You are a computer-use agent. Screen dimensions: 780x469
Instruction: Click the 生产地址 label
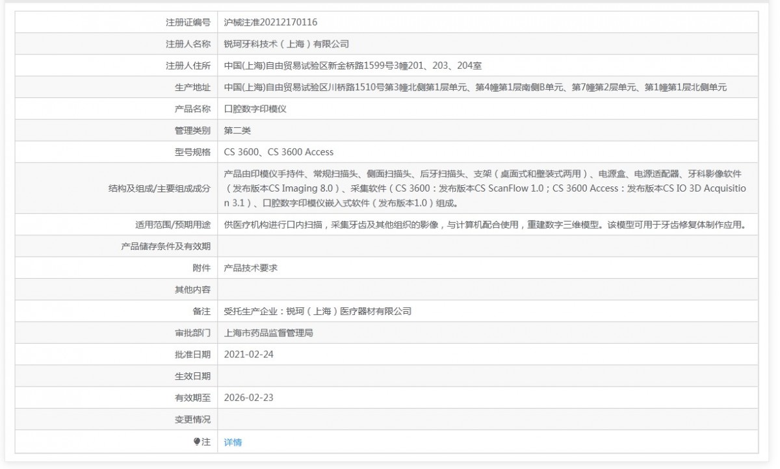tap(192, 87)
